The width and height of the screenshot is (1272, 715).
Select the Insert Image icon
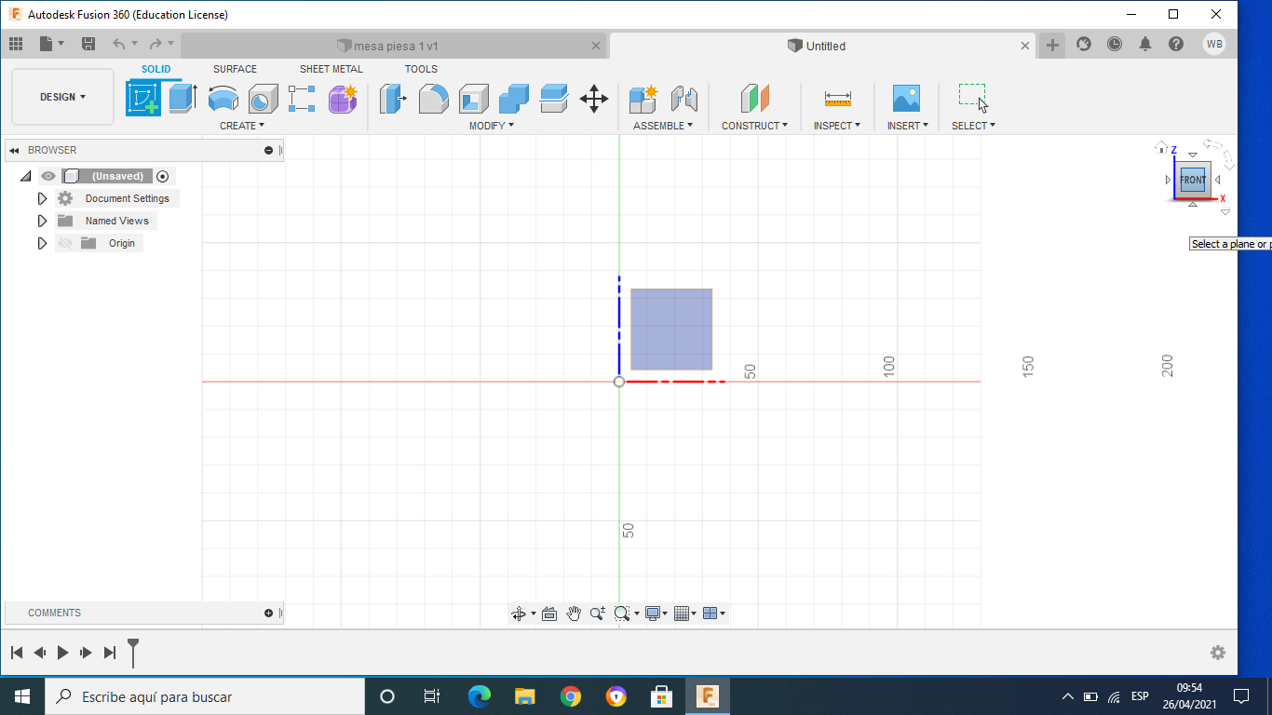pos(906,98)
